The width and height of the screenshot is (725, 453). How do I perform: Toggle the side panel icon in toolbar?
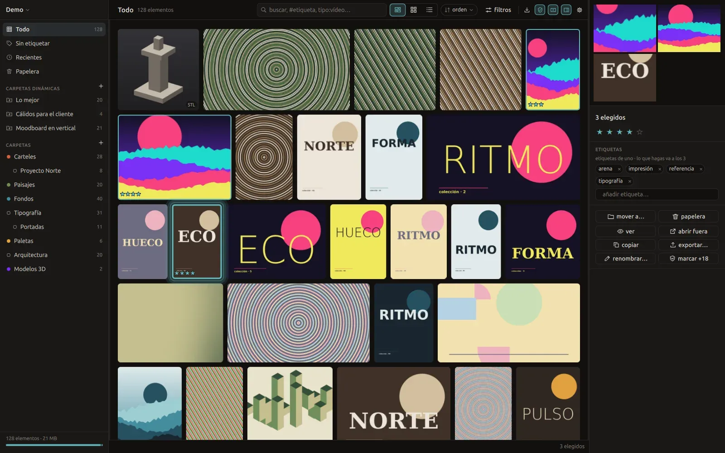click(x=566, y=10)
